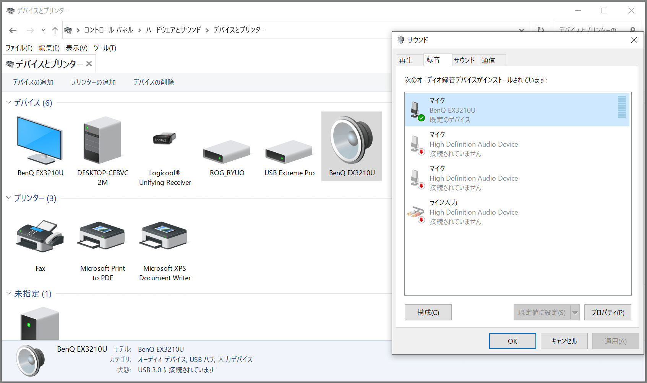Image resolution: width=647 pixels, height=383 pixels.
Task: Select the unspecified device icon under 未指定
Action: click(40, 323)
